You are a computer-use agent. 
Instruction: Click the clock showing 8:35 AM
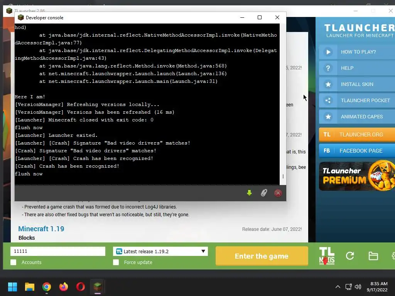pos(379,284)
